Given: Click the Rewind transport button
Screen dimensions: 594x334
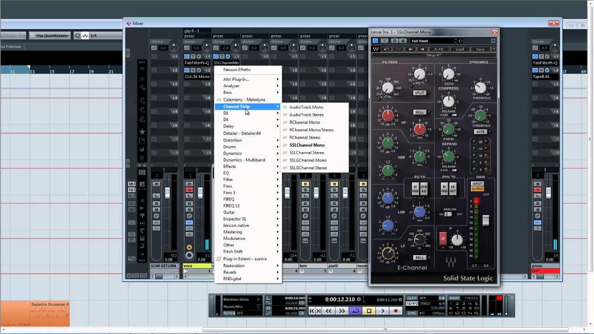Looking at the screenshot, I should pos(329,311).
